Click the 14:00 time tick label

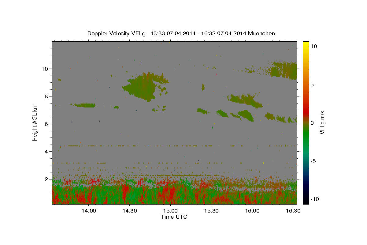pos(89,211)
